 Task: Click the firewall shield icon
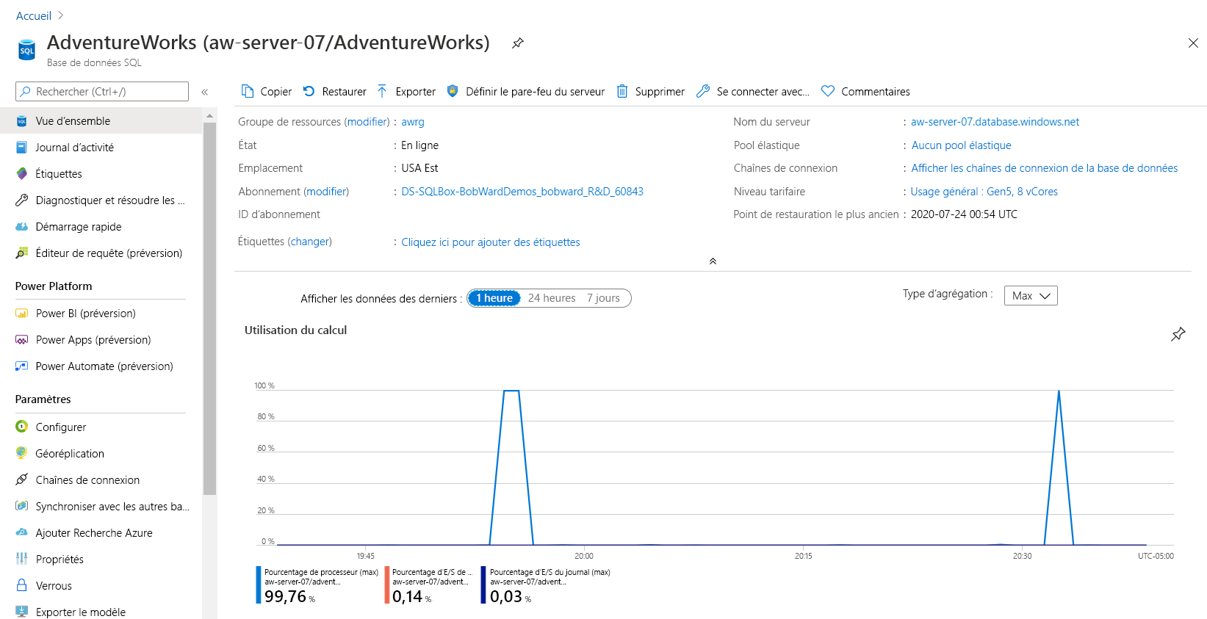click(x=453, y=91)
